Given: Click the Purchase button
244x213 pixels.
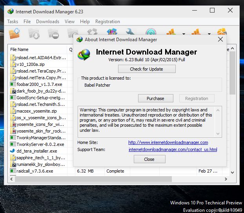Looking at the screenshot, I should point(156,98).
